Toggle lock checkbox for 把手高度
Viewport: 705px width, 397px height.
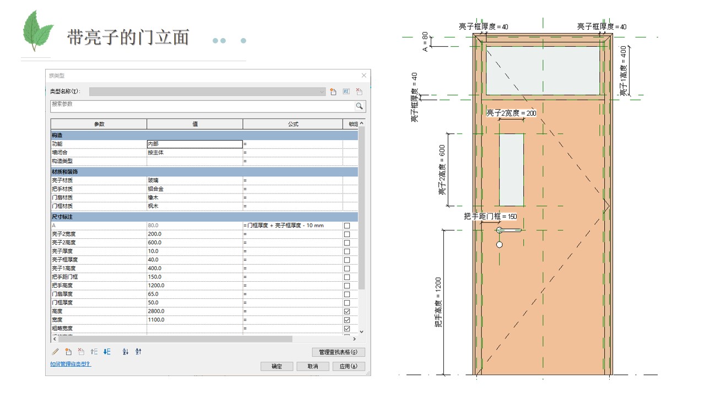coord(347,286)
